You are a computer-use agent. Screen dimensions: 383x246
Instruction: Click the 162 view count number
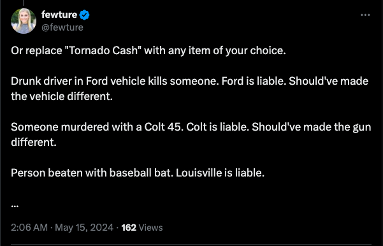click(129, 228)
